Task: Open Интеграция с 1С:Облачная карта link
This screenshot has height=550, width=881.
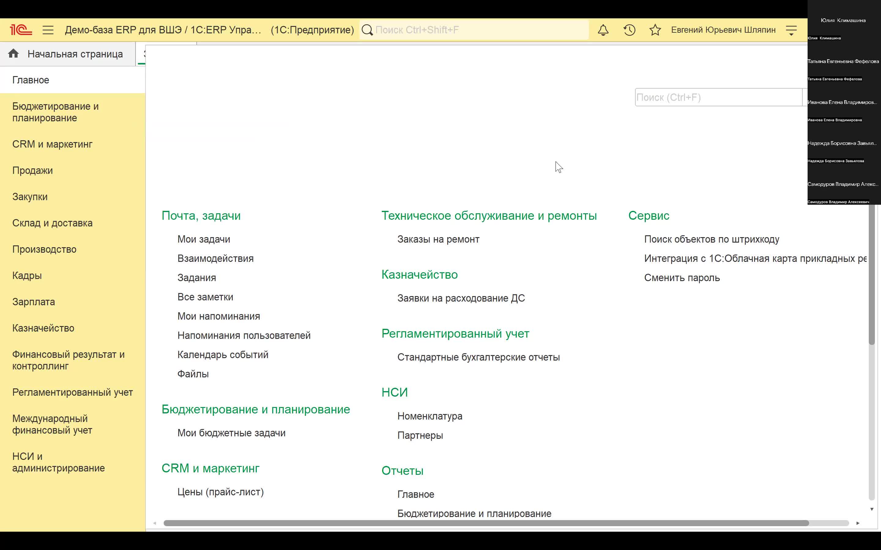Action: [755, 258]
